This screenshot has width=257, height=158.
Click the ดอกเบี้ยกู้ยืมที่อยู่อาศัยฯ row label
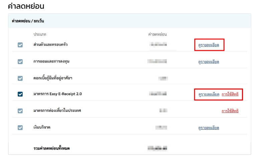point(53,78)
